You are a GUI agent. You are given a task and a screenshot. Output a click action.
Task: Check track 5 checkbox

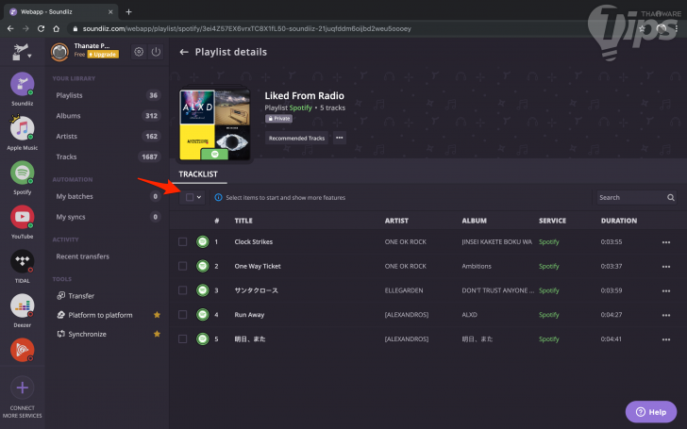[183, 338]
